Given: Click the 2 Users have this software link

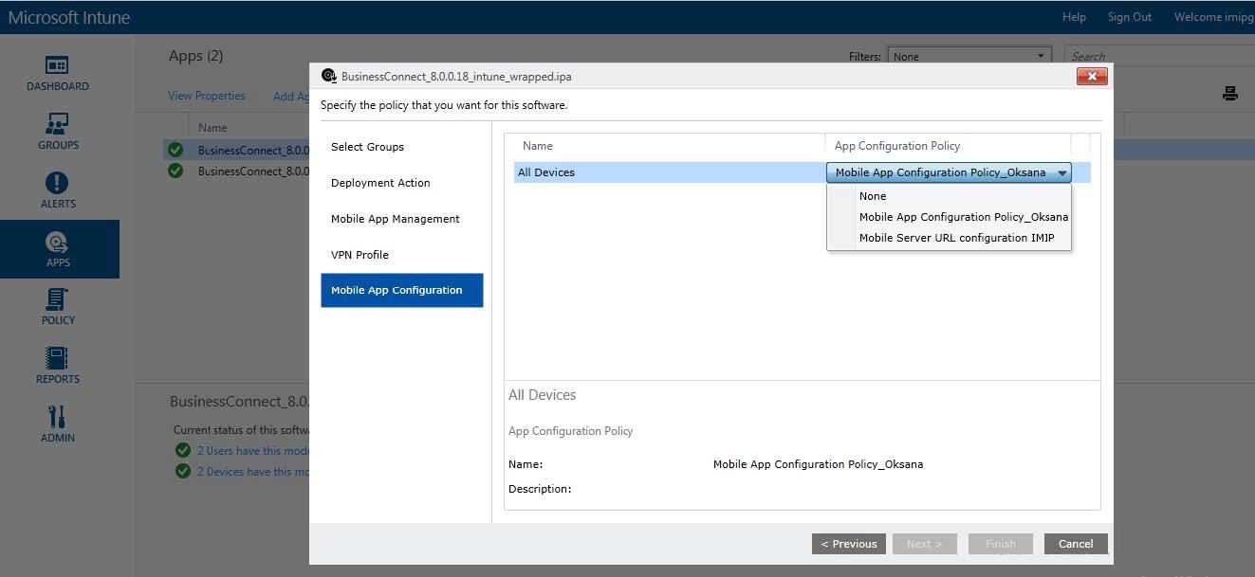Looking at the screenshot, I should [x=247, y=450].
